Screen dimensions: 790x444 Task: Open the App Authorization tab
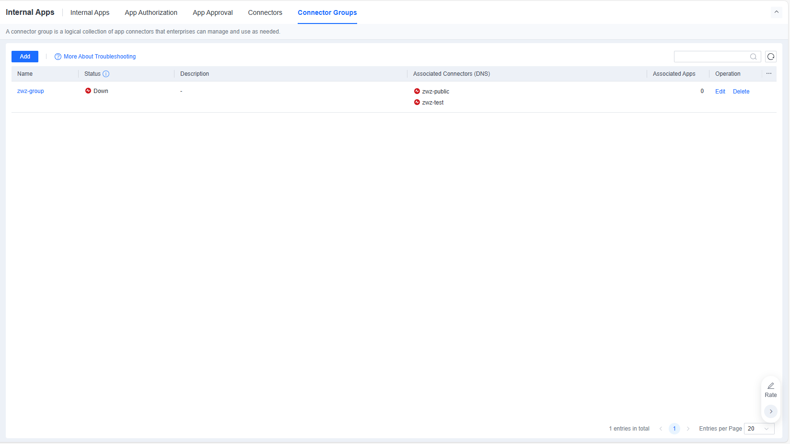(x=151, y=12)
